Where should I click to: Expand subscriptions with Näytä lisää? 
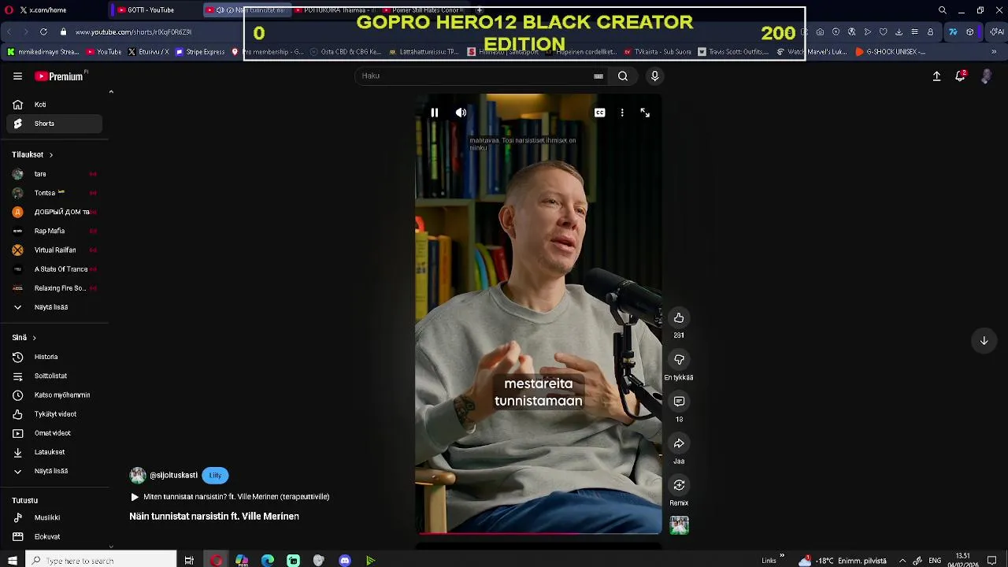(x=54, y=307)
